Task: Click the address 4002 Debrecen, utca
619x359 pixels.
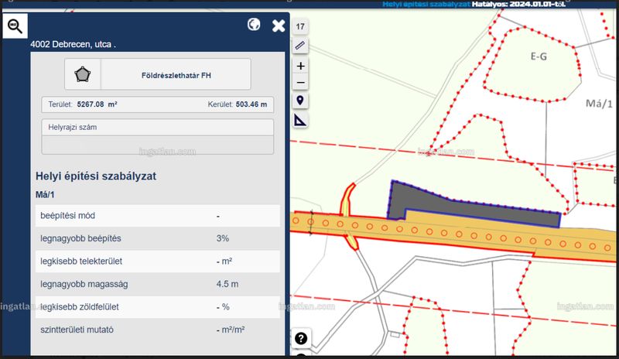Action: 73,44
